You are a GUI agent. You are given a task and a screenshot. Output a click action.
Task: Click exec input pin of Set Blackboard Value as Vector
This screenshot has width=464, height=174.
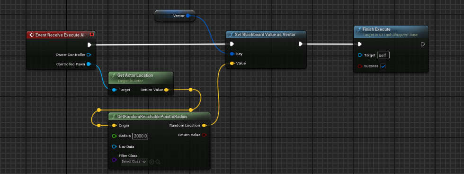click(232, 44)
